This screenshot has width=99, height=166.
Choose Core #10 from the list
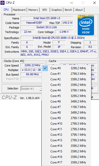66,123
